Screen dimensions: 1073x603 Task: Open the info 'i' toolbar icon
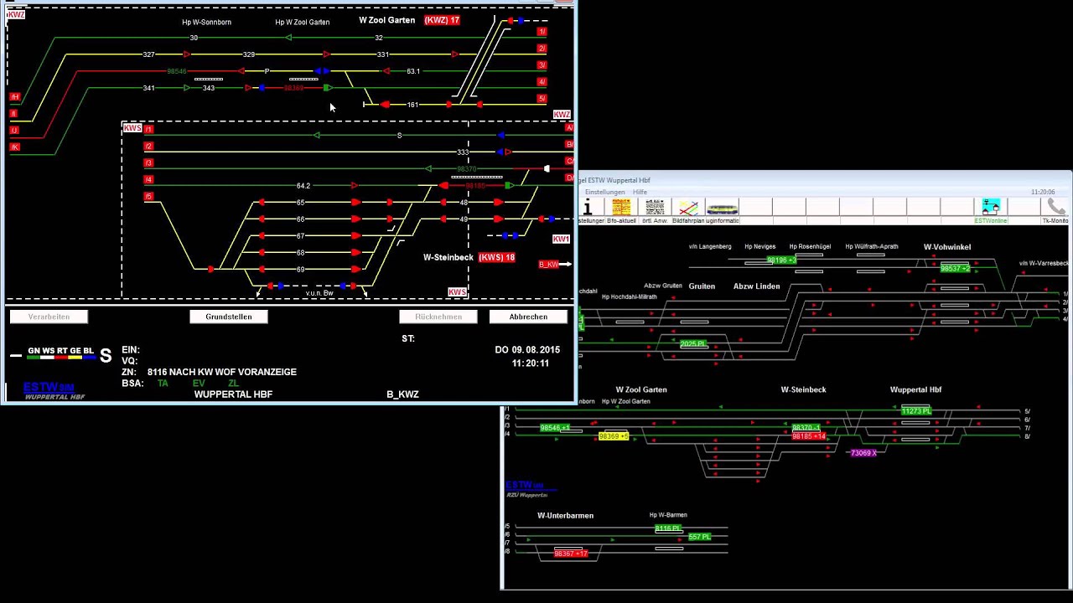588,207
